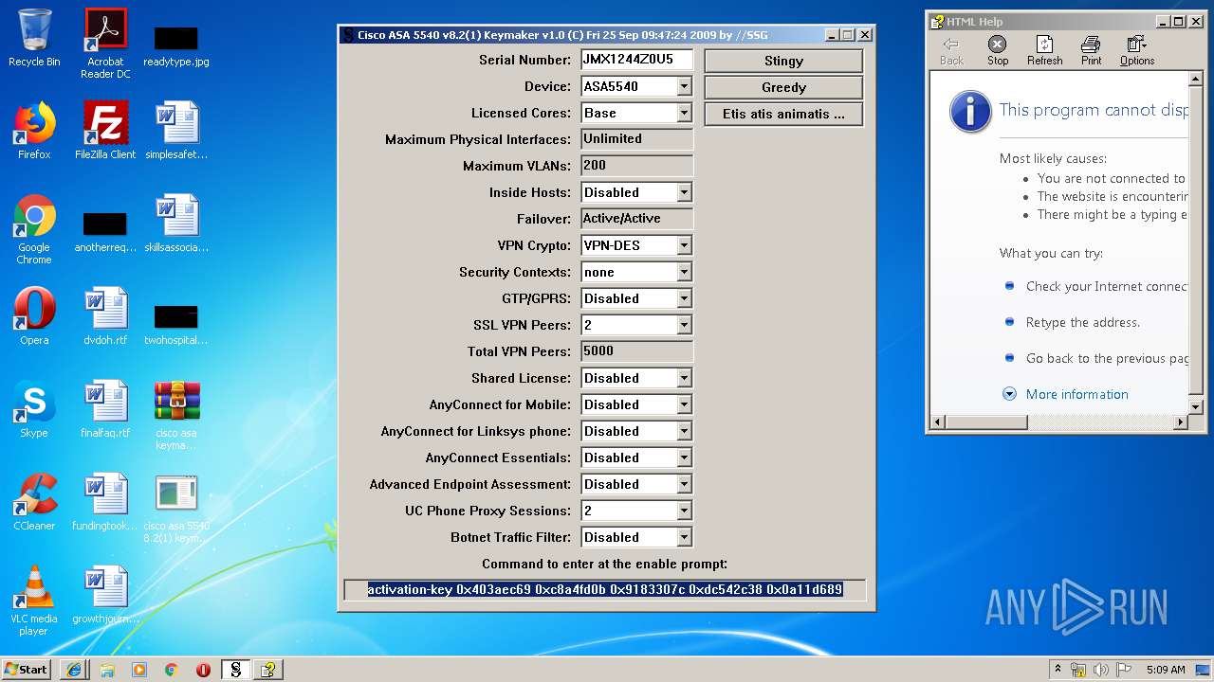Open dvdoh.rtf document icon
This screenshot has width=1214, height=682.
(105, 315)
